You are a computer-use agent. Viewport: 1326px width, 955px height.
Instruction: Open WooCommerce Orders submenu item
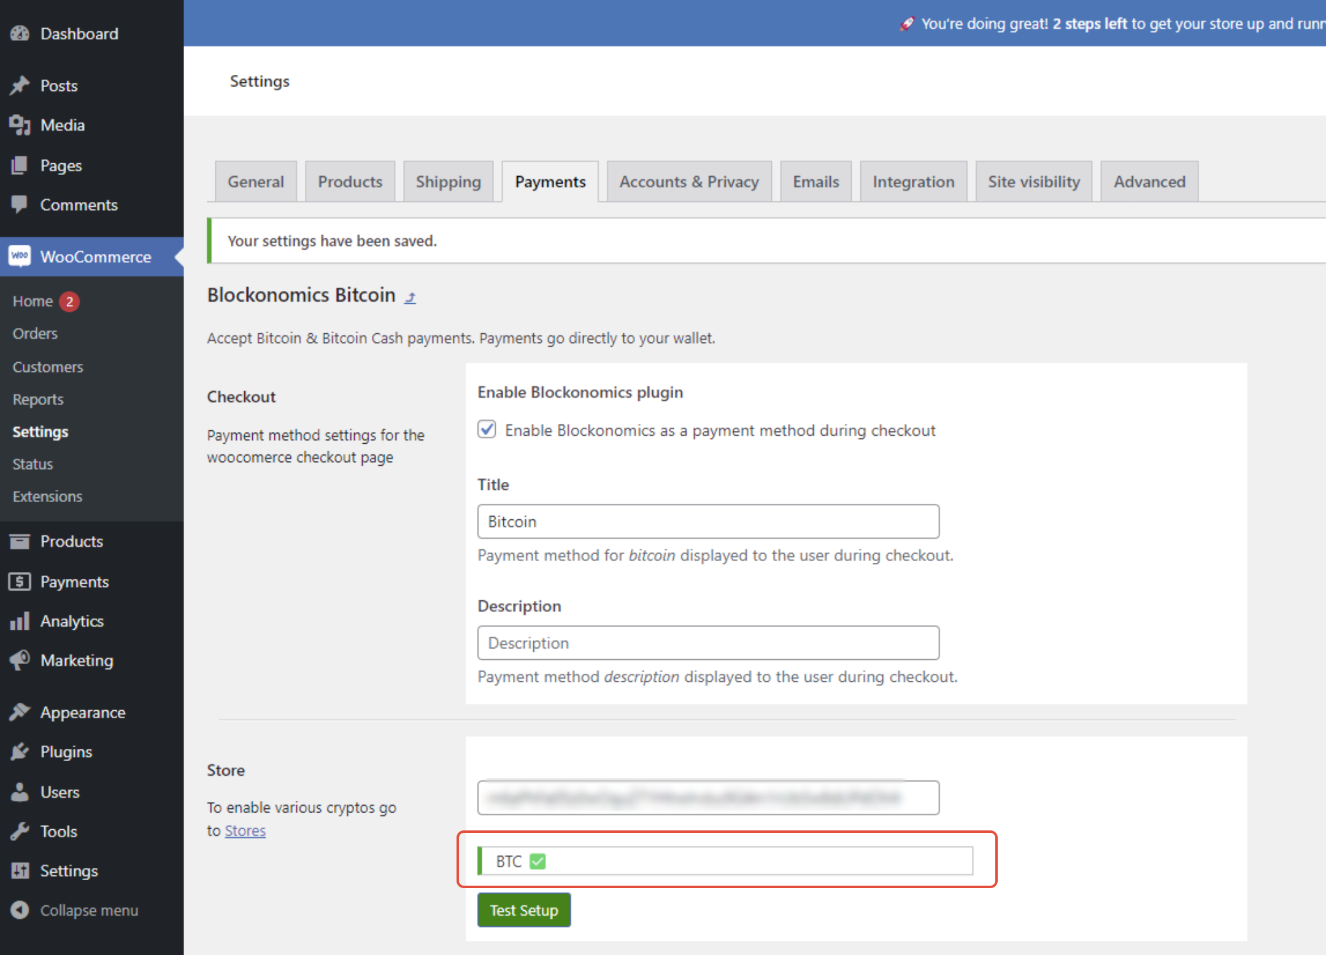35,333
